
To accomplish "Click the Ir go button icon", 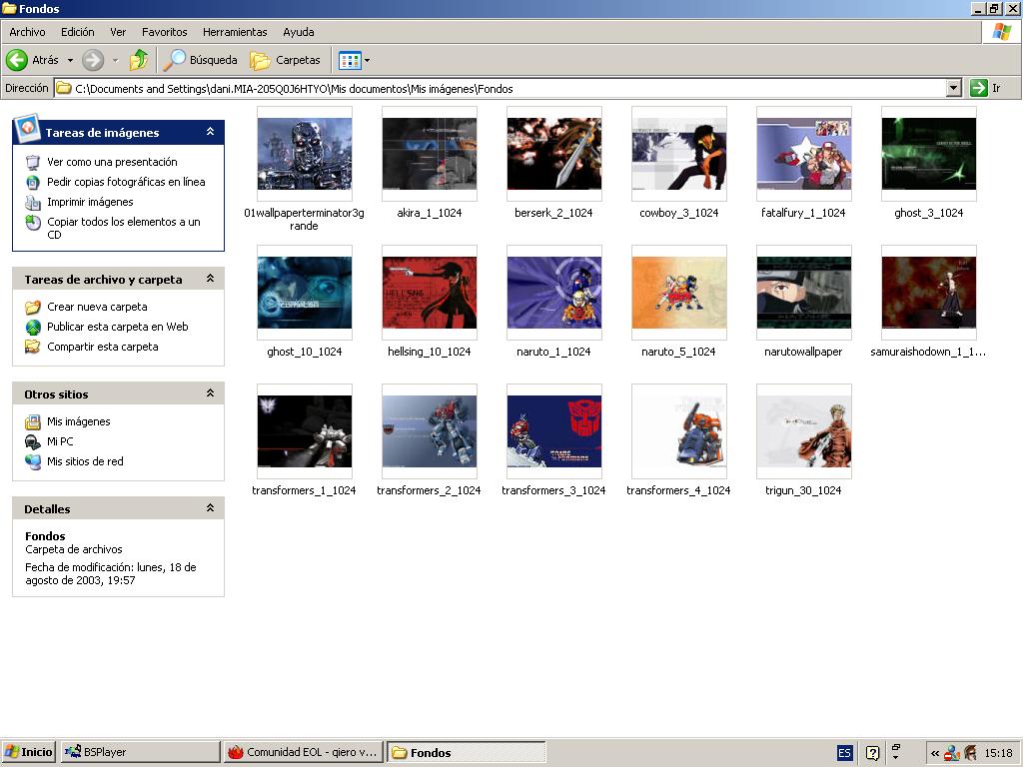I will (x=979, y=88).
